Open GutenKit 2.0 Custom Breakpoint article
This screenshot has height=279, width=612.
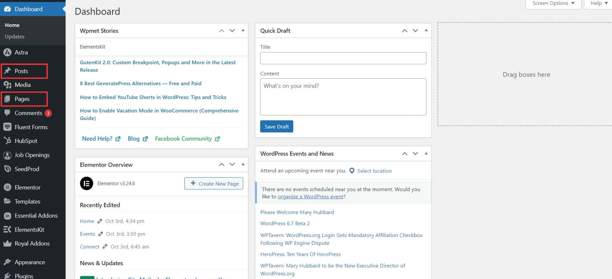[158, 66]
